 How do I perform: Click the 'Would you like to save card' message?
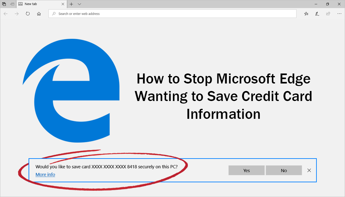tap(107, 167)
